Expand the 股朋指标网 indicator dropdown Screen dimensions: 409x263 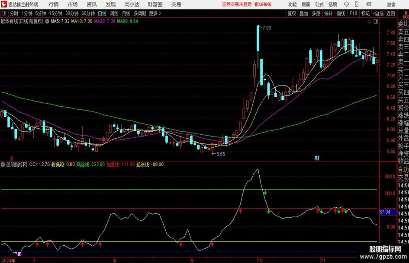[x=3, y=165]
